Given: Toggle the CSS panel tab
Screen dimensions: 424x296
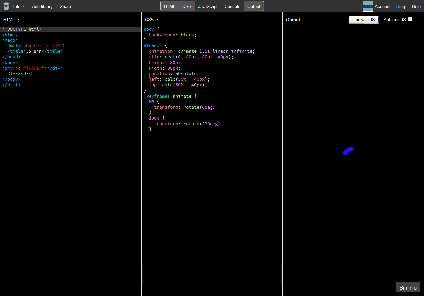Looking at the screenshot, I should coord(187,6).
